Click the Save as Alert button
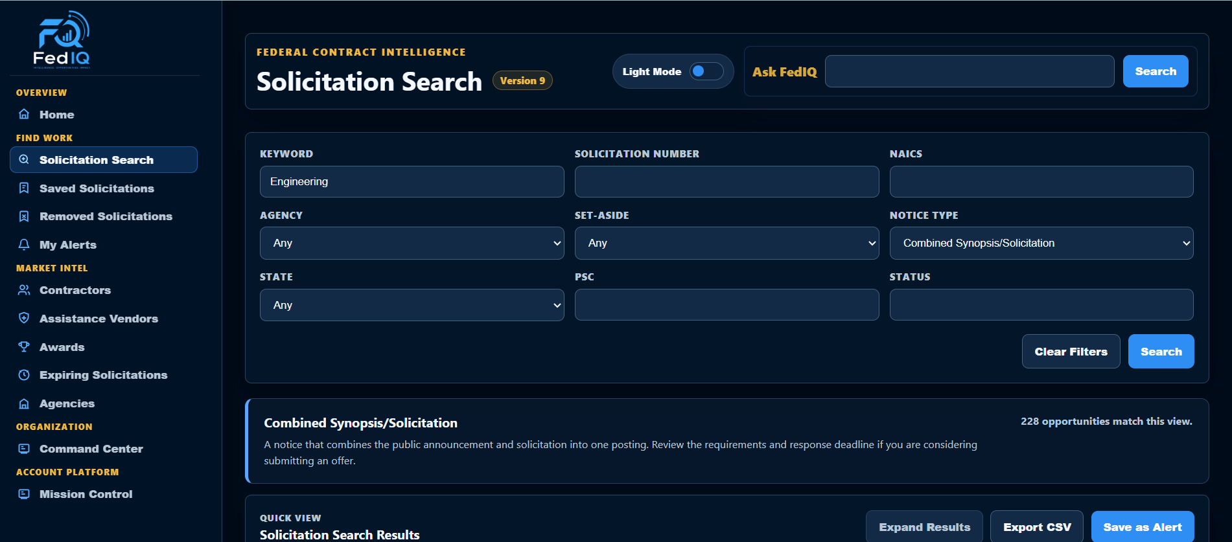 [1143, 527]
